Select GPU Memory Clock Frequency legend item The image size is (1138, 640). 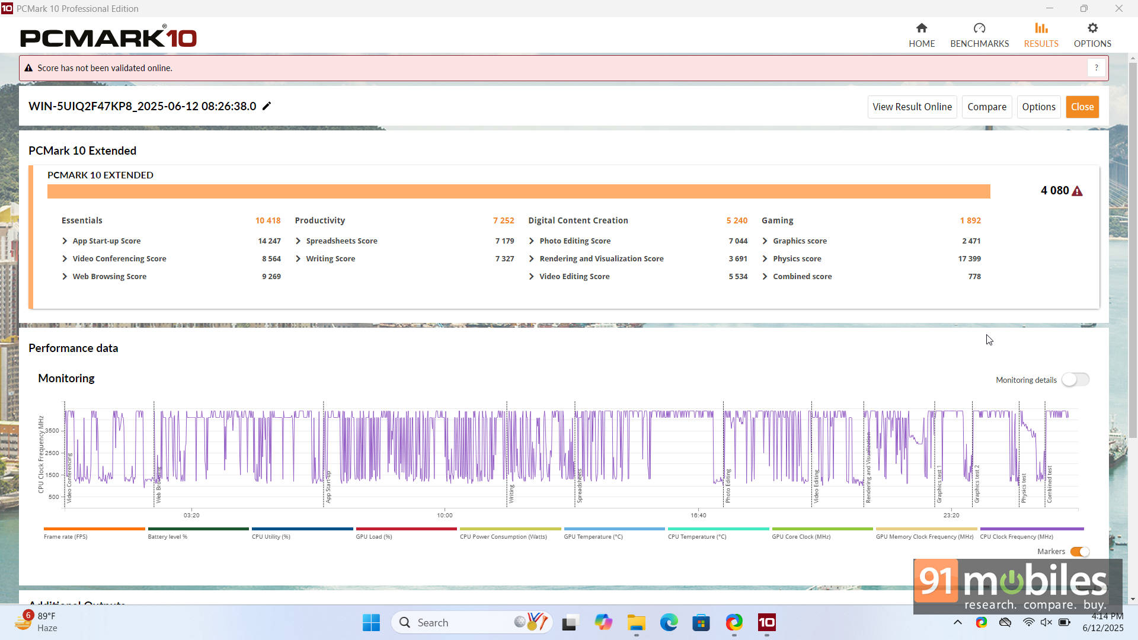pos(926,533)
